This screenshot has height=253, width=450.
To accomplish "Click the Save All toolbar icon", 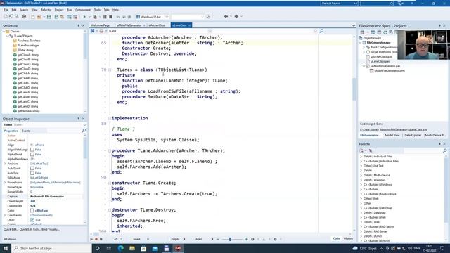I will coord(56,17).
